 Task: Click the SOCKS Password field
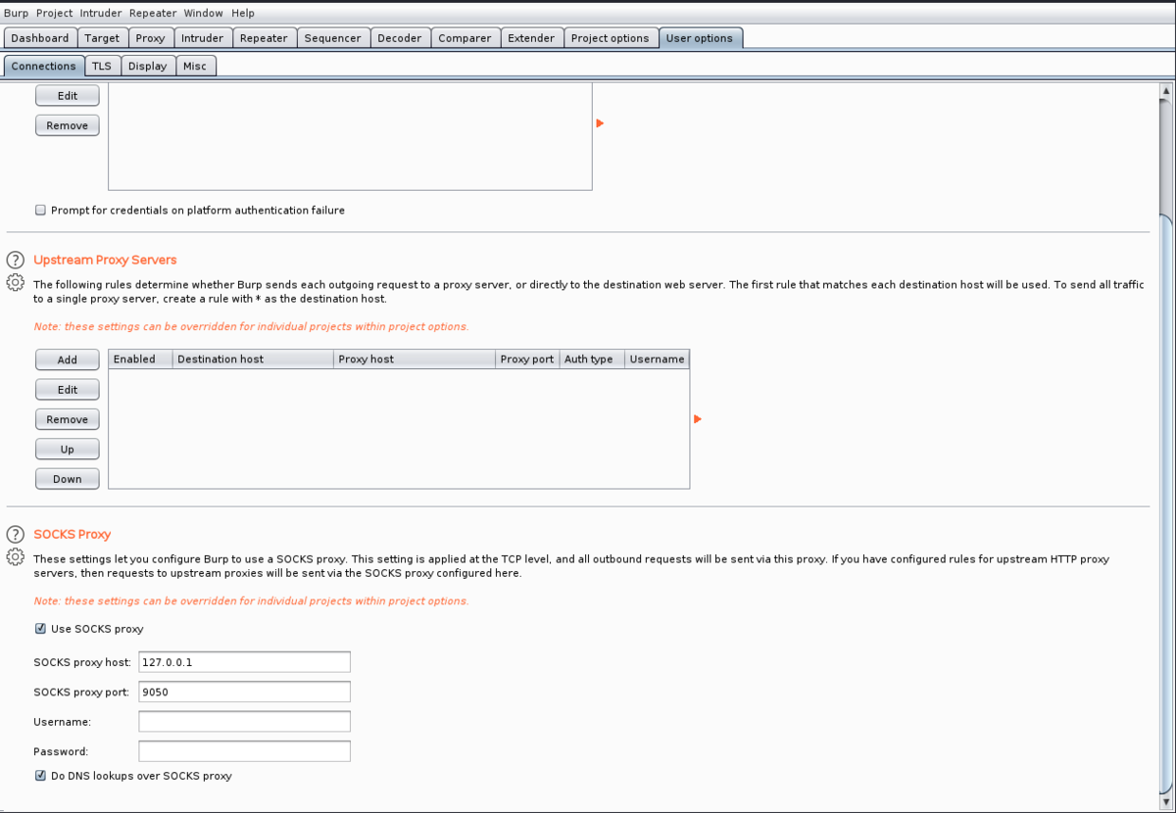[x=245, y=751]
